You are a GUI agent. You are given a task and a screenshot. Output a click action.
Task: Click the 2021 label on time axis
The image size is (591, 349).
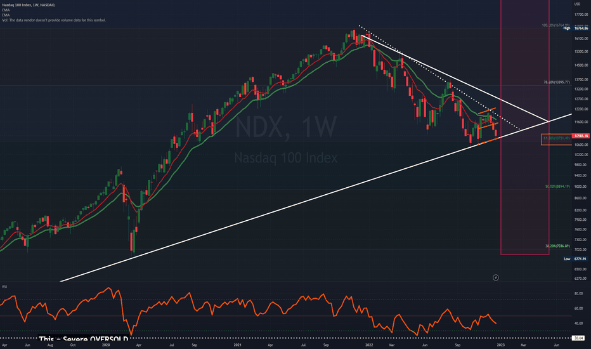(x=237, y=345)
